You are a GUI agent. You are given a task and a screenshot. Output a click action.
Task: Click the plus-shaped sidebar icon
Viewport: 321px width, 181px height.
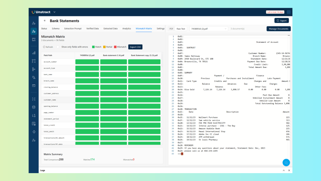pyautogui.click(x=34, y=132)
